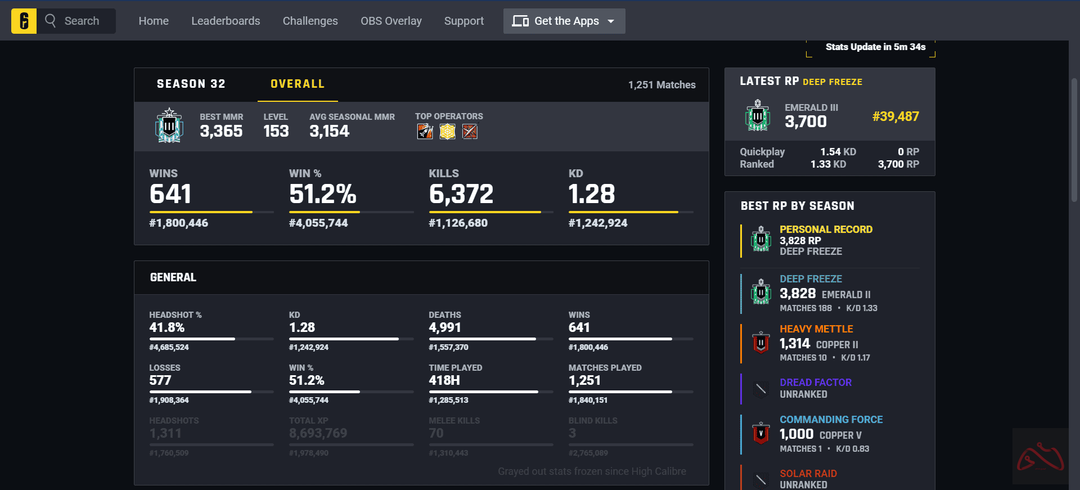Image resolution: width=1080 pixels, height=490 pixels.
Task: Select the first orange top operator icon
Action: 425,132
